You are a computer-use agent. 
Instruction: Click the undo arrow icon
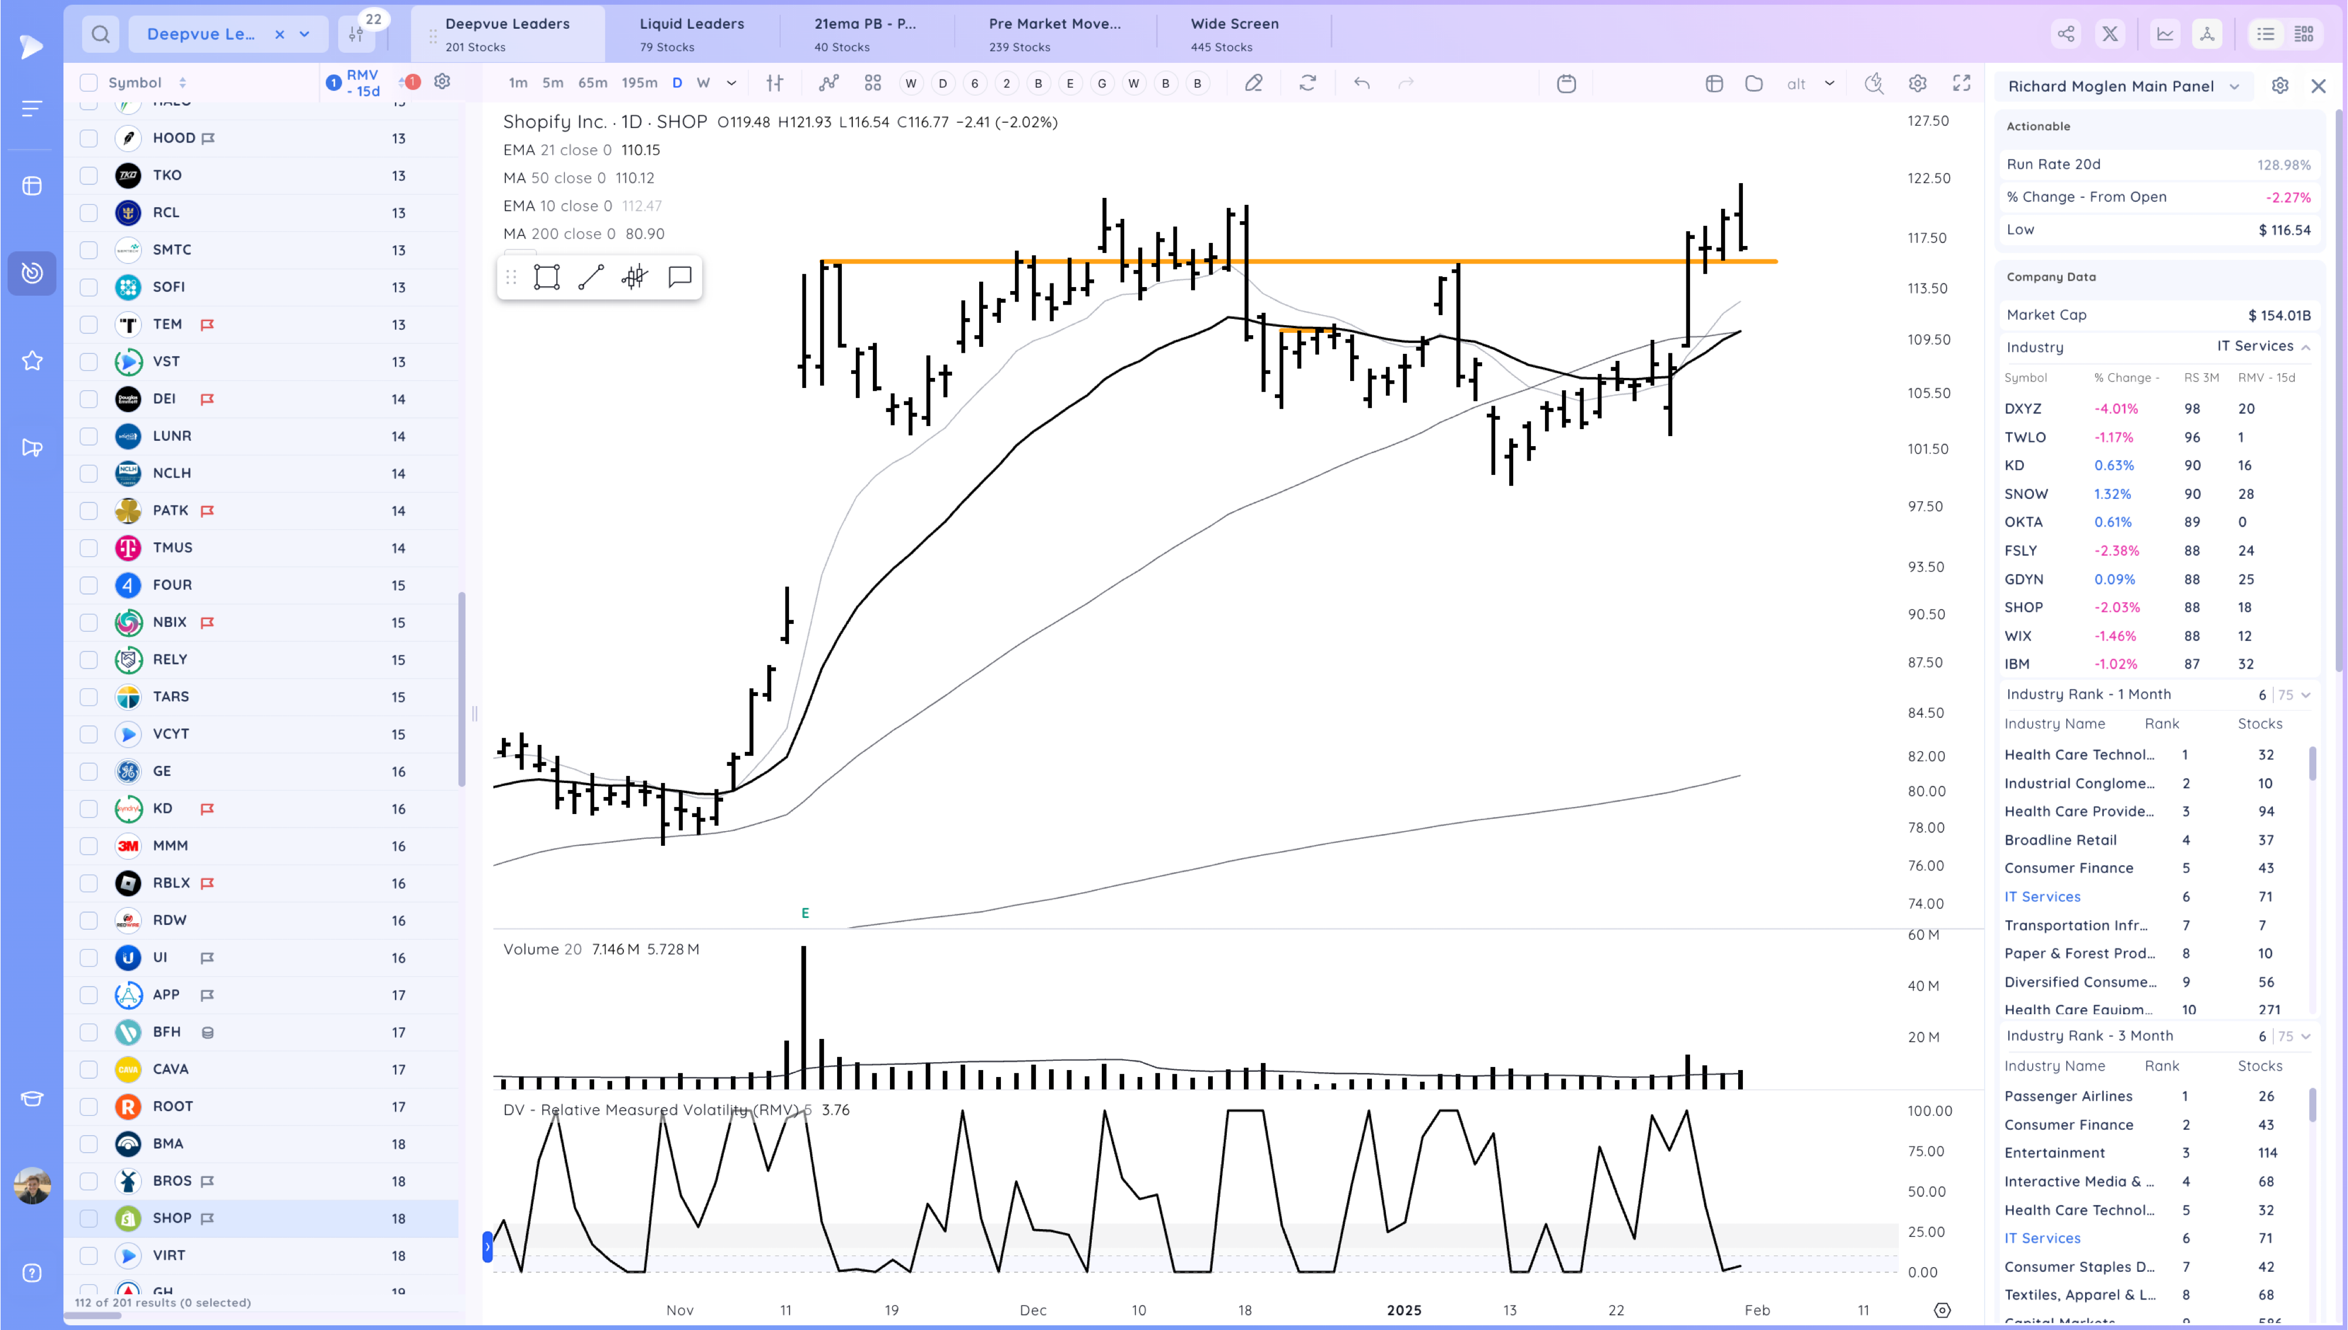pyautogui.click(x=1362, y=83)
